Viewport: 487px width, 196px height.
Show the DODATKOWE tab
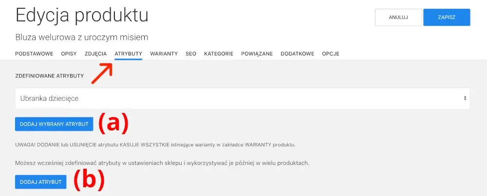click(x=297, y=53)
